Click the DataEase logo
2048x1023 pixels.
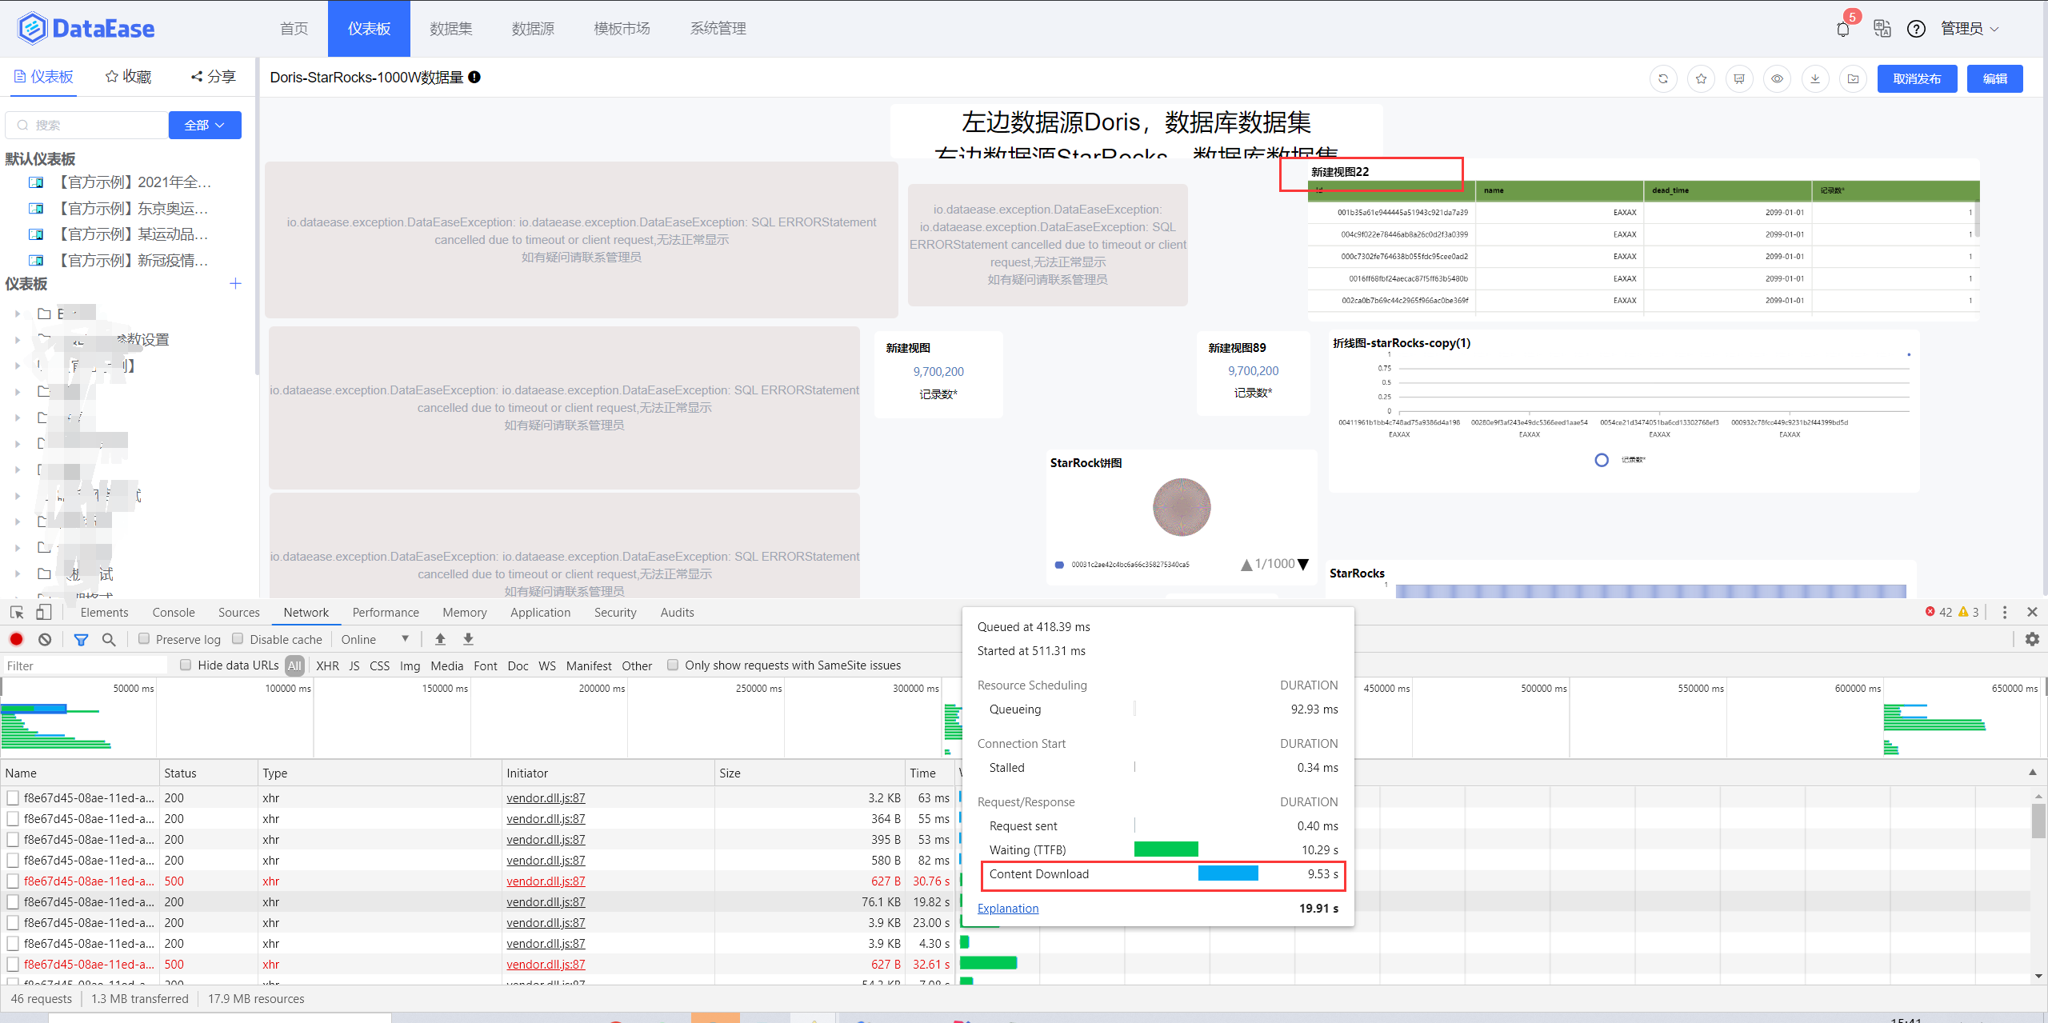[88, 27]
